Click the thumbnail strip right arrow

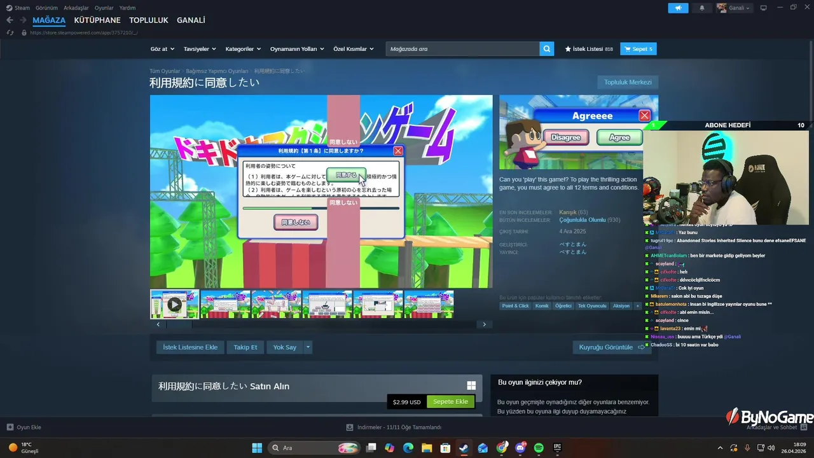[484, 324]
